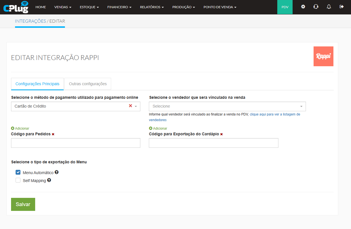Click the Integrações breadcrumb link
This screenshot has height=229, width=351.
(31, 21)
